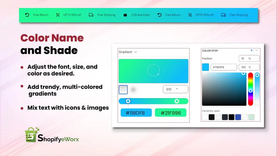Click the hex code #11BDFB input
This screenshot has height=156, width=277.
[x=224, y=67]
